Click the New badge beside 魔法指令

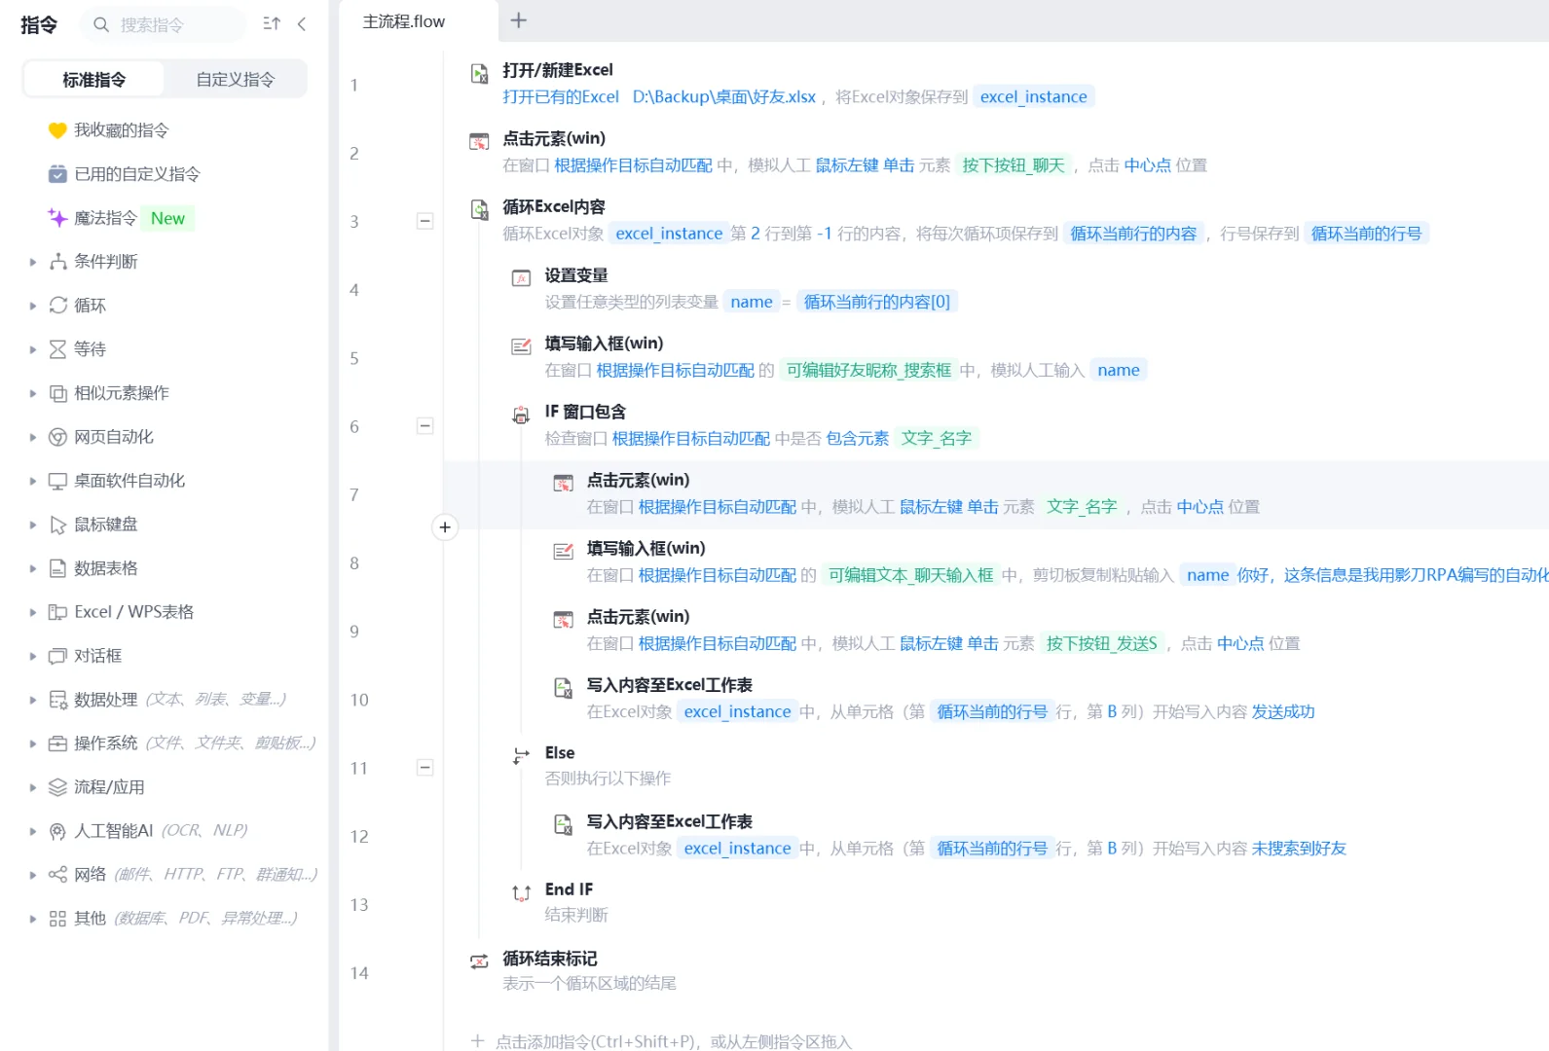point(167,219)
